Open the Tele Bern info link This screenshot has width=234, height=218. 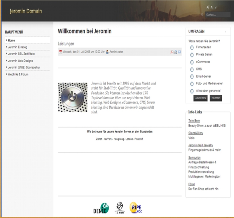[x=194, y=121]
